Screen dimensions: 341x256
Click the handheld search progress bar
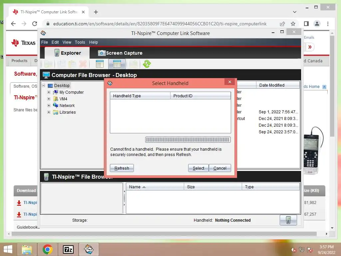click(x=188, y=140)
